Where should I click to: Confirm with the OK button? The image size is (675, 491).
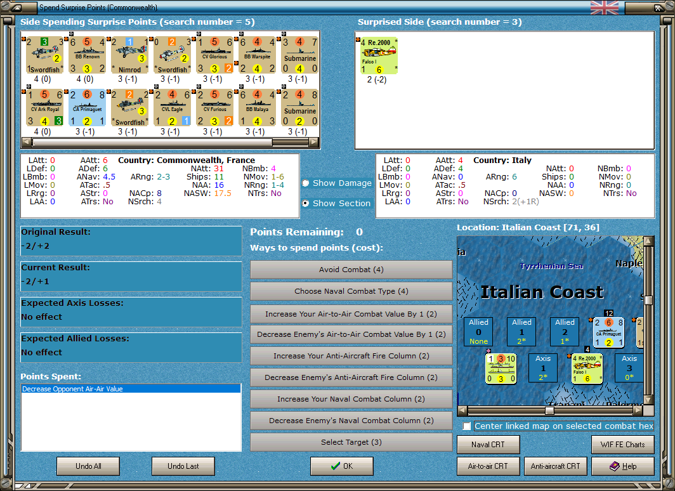pos(342,466)
